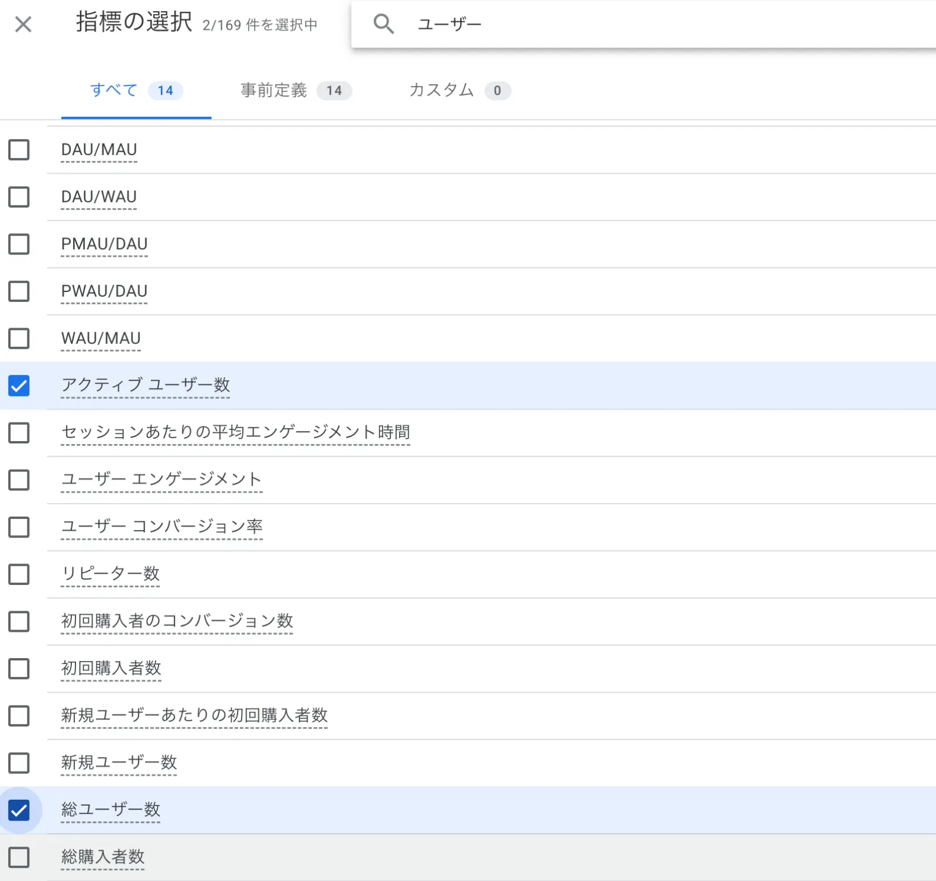936x881 pixels.
Task: Click the PWAU/DAU metric label
Action: point(104,291)
